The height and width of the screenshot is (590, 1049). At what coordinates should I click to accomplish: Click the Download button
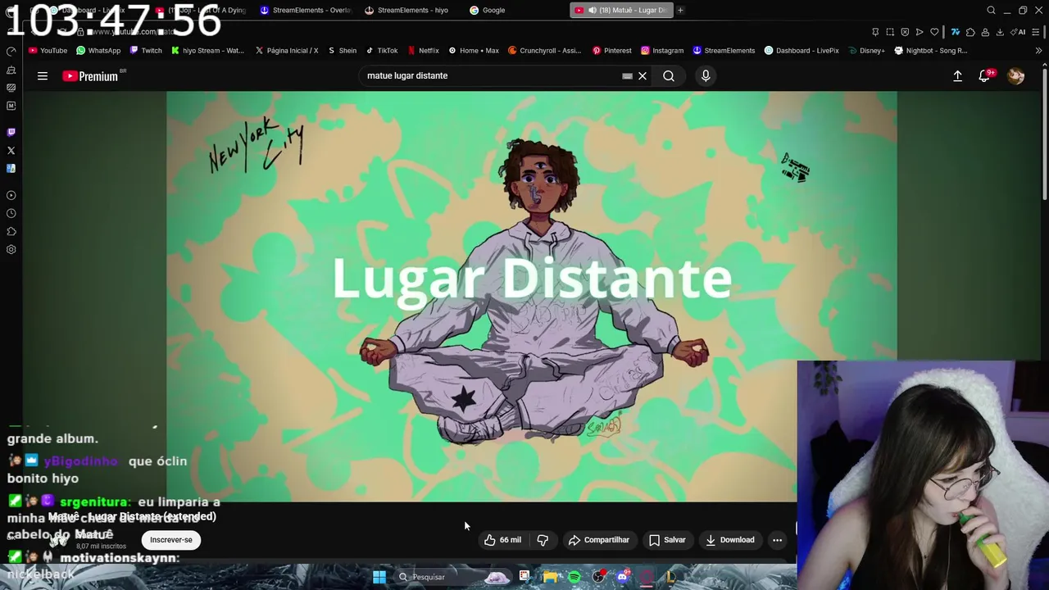pyautogui.click(x=729, y=540)
